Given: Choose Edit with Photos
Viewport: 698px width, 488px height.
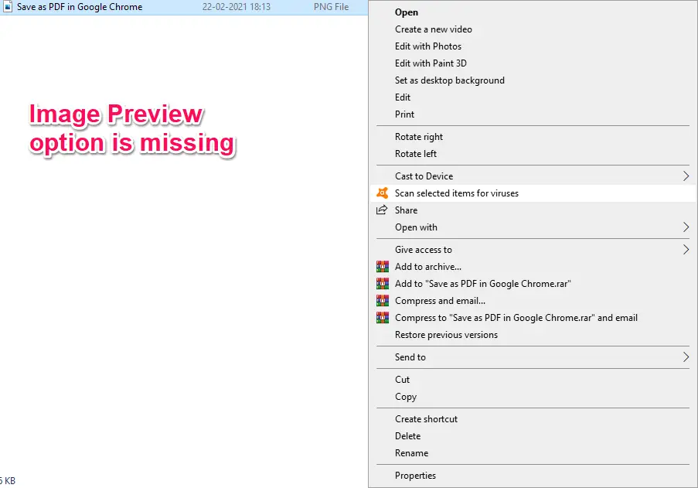Looking at the screenshot, I should coord(533,46).
